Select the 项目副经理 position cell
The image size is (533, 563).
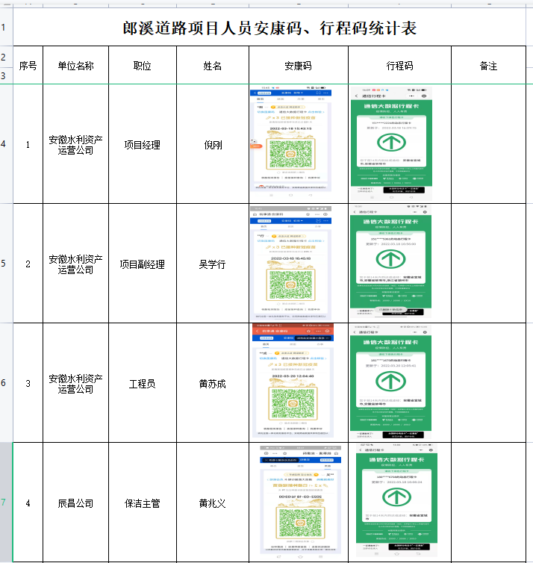pyautogui.click(x=142, y=264)
